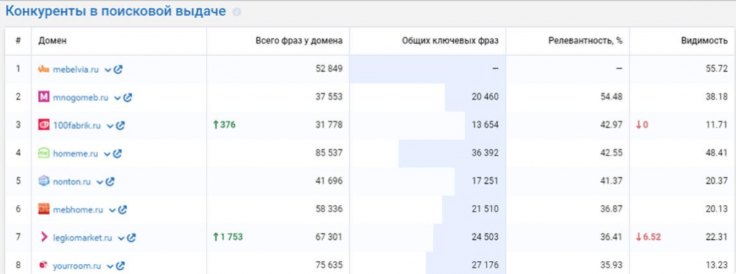Open nonton.ru external link icon

tap(110, 182)
